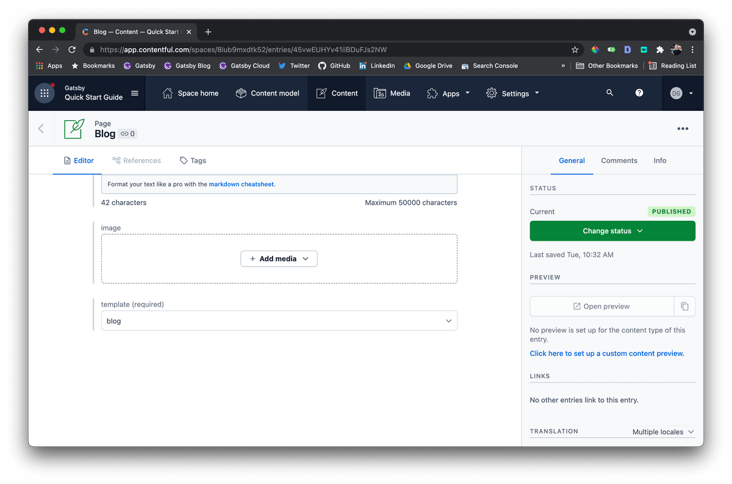Switch to the References tab
The height and width of the screenshot is (484, 732).
[137, 160]
